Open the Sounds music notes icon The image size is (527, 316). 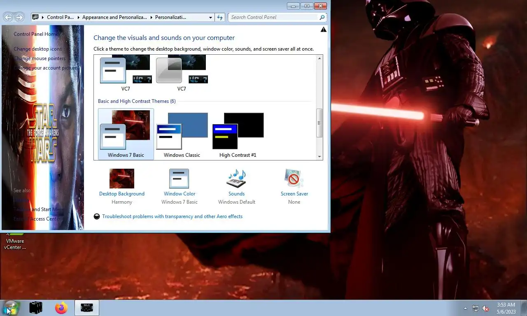click(237, 179)
